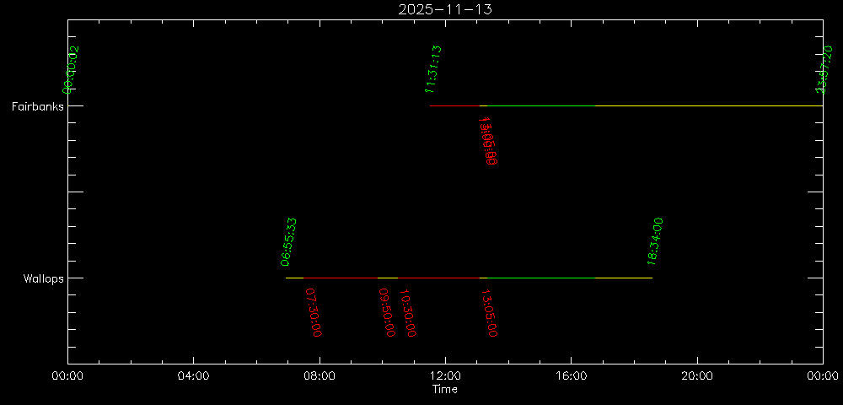Select overlapping red timestamp below Fairbanks line
Viewport: 843px width, 405px height.
click(x=488, y=141)
